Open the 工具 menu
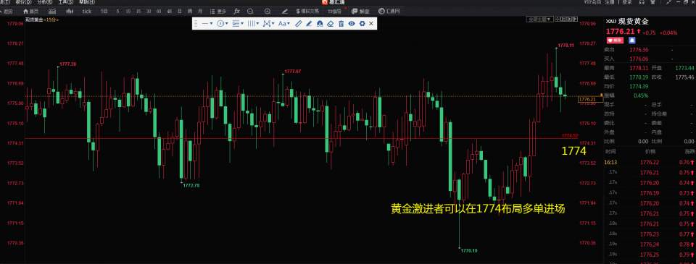Screen dimensions: 696x264 pyautogui.click(x=66, y=2)
